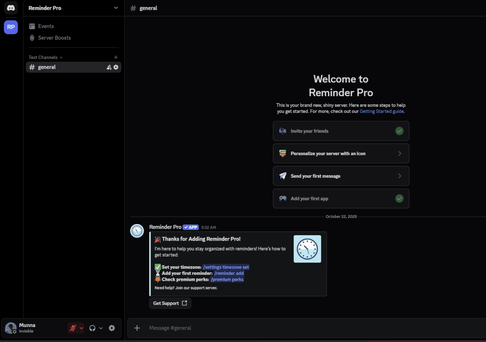Open edit channel settings gear for #general
The width and height of the screenshot is (486, 342).
(115, 67)
